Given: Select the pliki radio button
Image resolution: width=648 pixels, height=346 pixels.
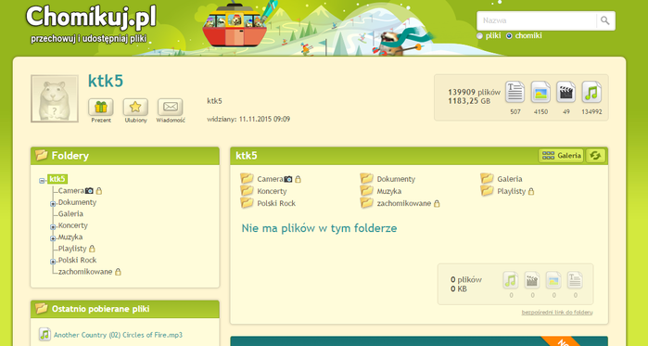Looking at the screenshot, I should pyautogui.click(x=480, y=36).
